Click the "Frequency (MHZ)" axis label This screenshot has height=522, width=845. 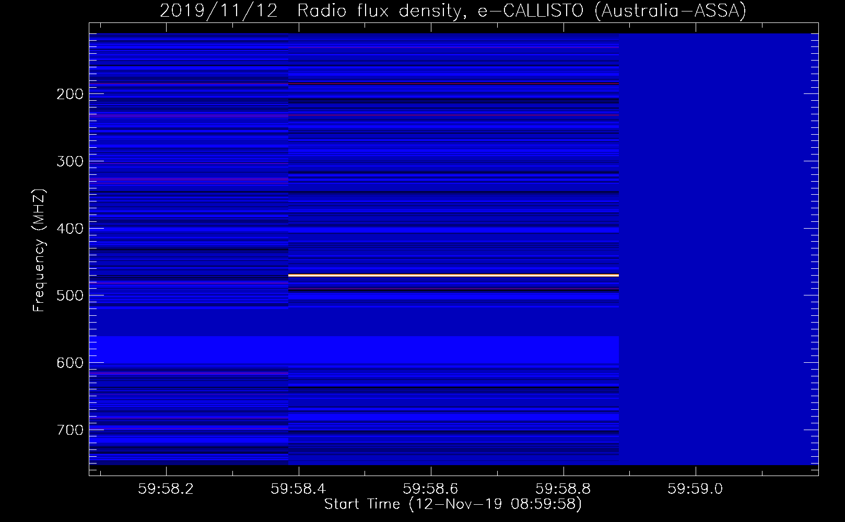39,250
